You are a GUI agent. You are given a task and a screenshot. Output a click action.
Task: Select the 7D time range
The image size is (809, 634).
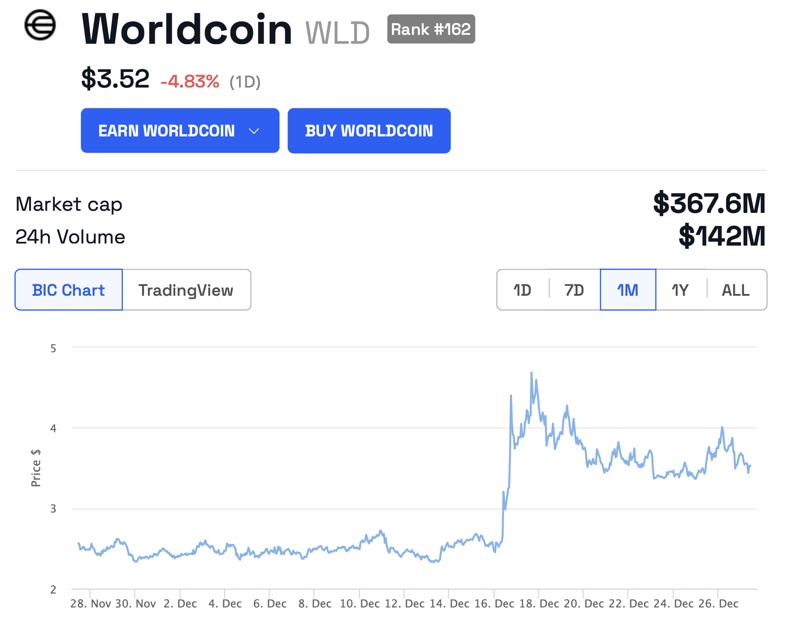[x=574, y=290]
